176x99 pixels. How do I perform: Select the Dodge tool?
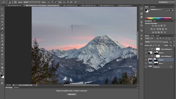coord(2,51)
